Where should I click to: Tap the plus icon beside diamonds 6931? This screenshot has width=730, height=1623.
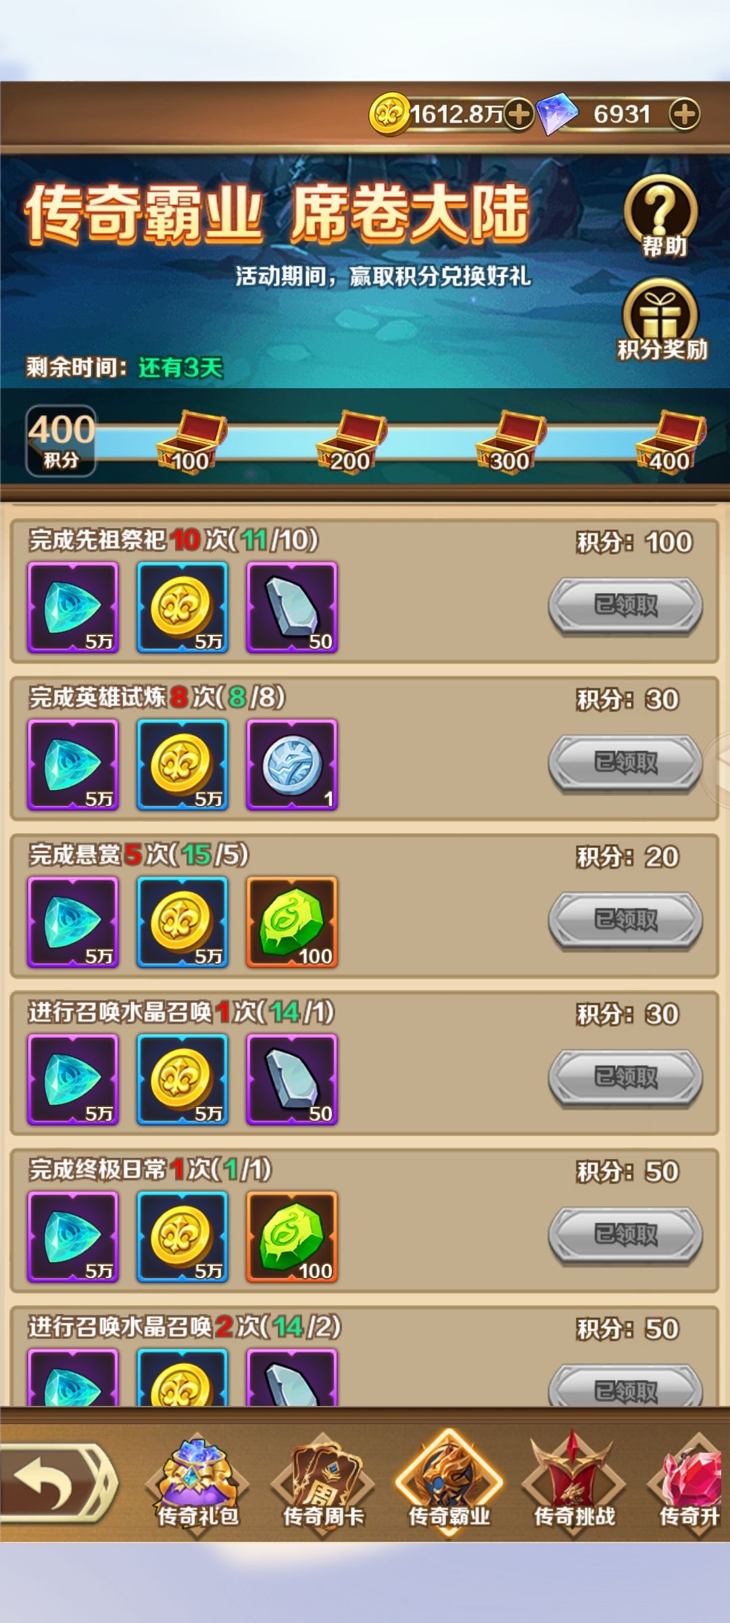tap(684, 114)
